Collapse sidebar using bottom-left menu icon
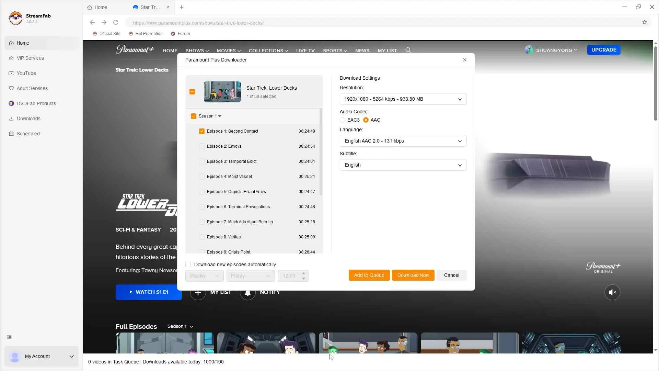659x371 pixels. coord(9,337)
